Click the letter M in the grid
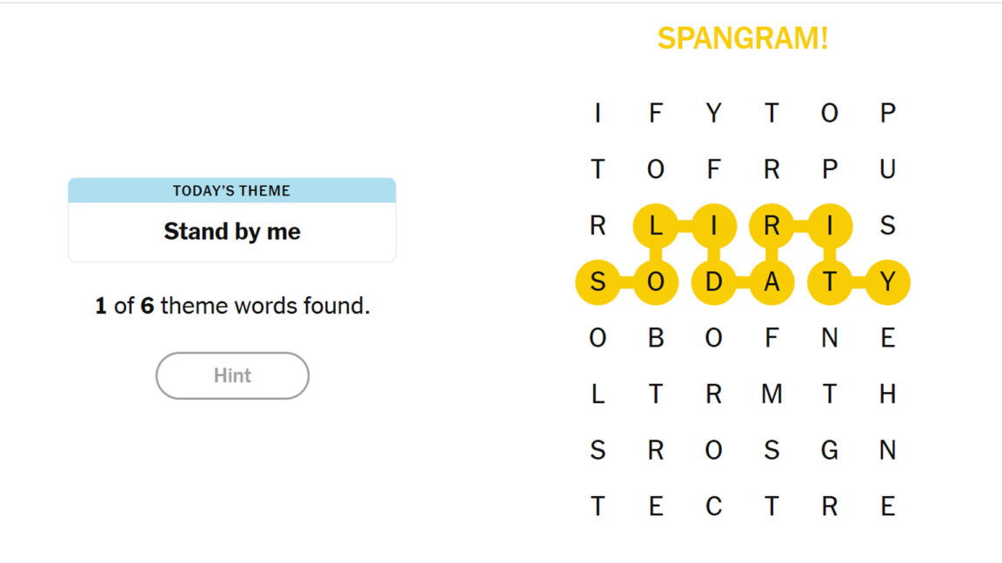The height and width of the screenshot is (563, 1002). click(x=772, y=394)
